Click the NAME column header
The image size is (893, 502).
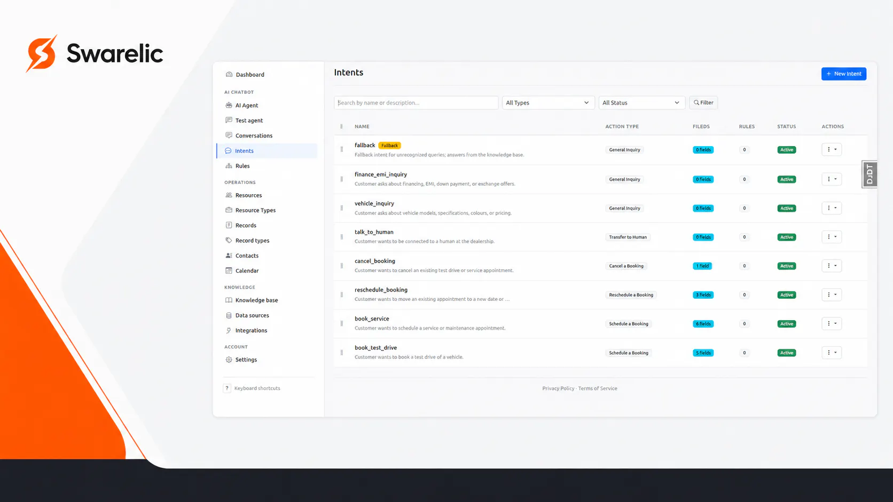pos(362,126)
